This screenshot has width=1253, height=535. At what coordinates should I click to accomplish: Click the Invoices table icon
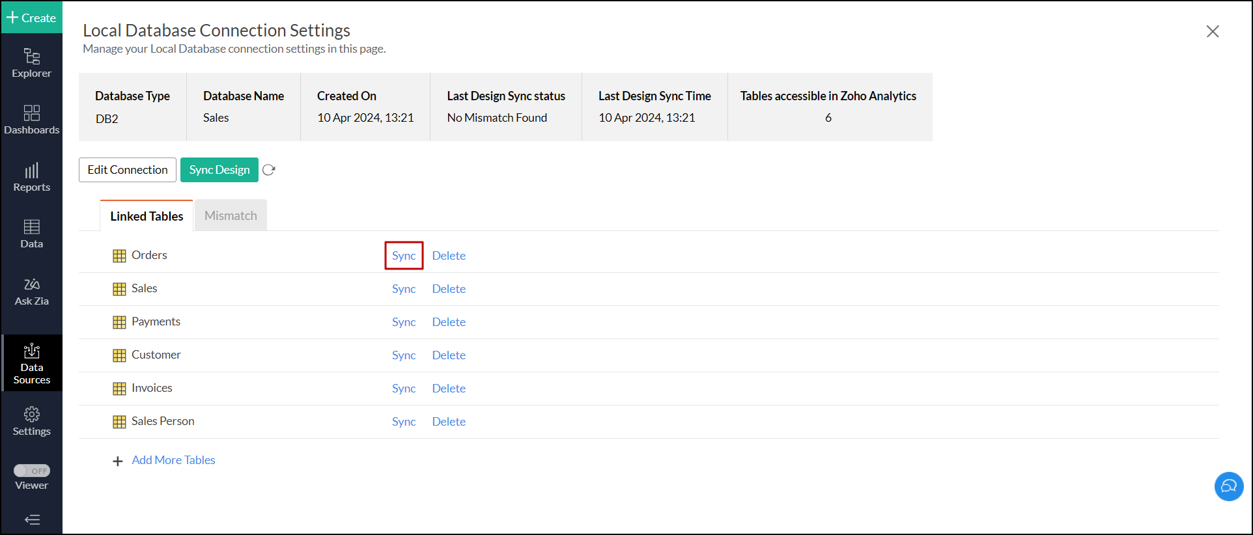pyautogui.click(x=119, y=389)
